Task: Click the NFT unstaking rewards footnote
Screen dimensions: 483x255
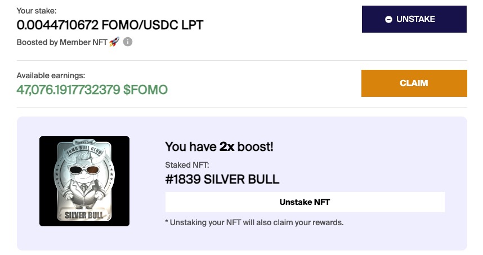Action: click(x=254, y=222)
